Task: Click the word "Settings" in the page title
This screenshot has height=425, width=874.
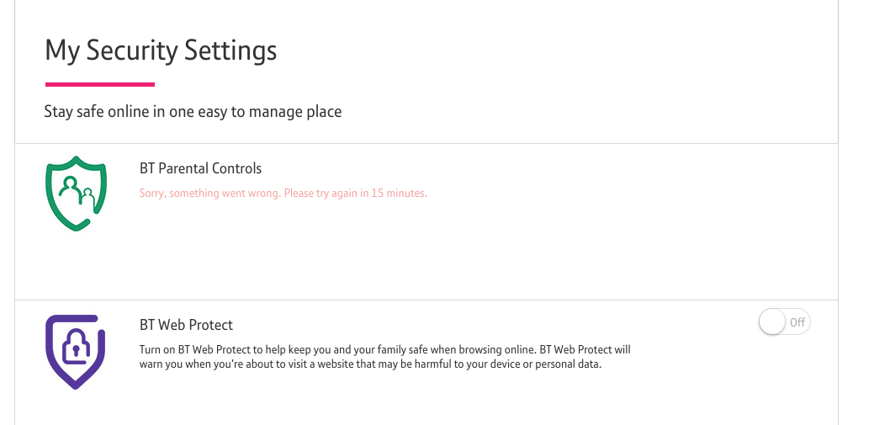Action: [x=230, y=50]
